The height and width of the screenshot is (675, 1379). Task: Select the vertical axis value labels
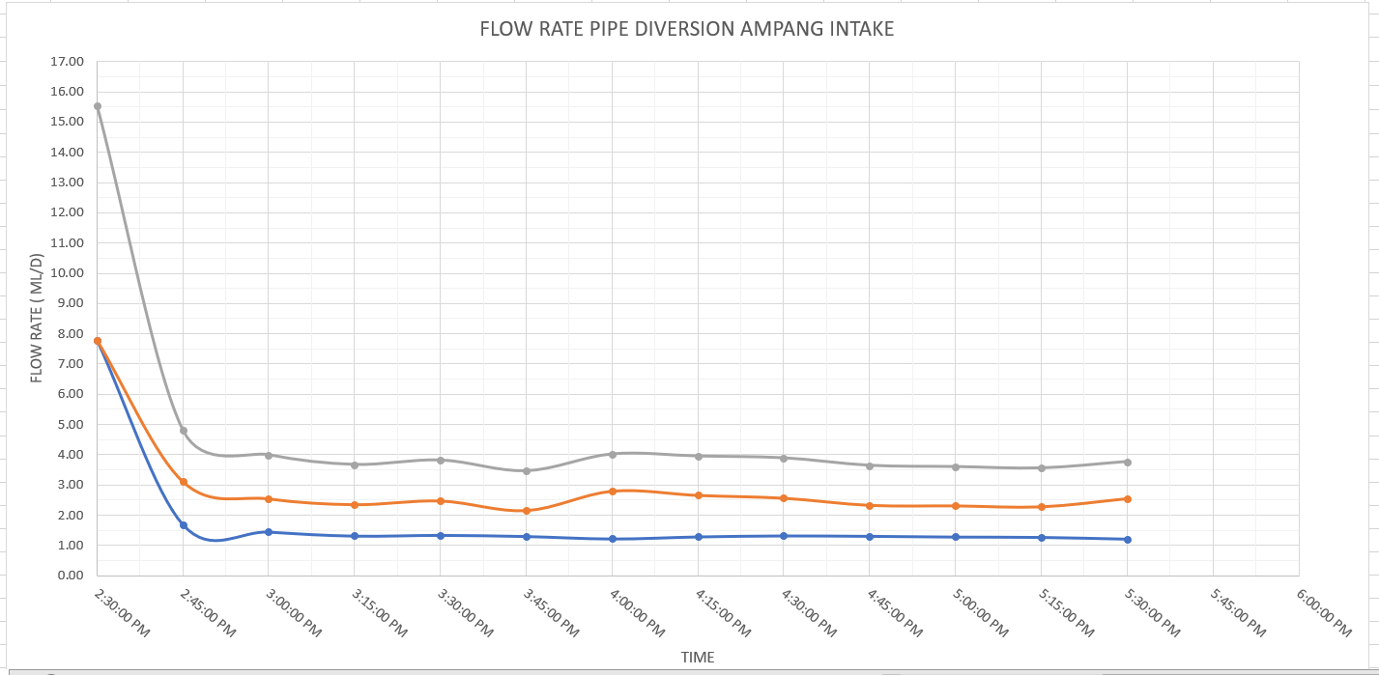click(72, 319)
